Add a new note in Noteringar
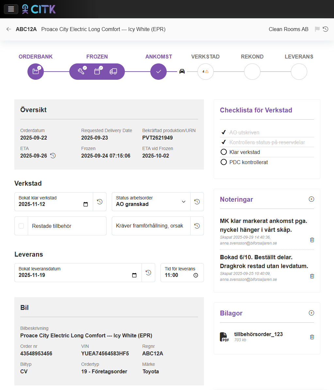Screen dimensions: 334x390 click(311, 199)
